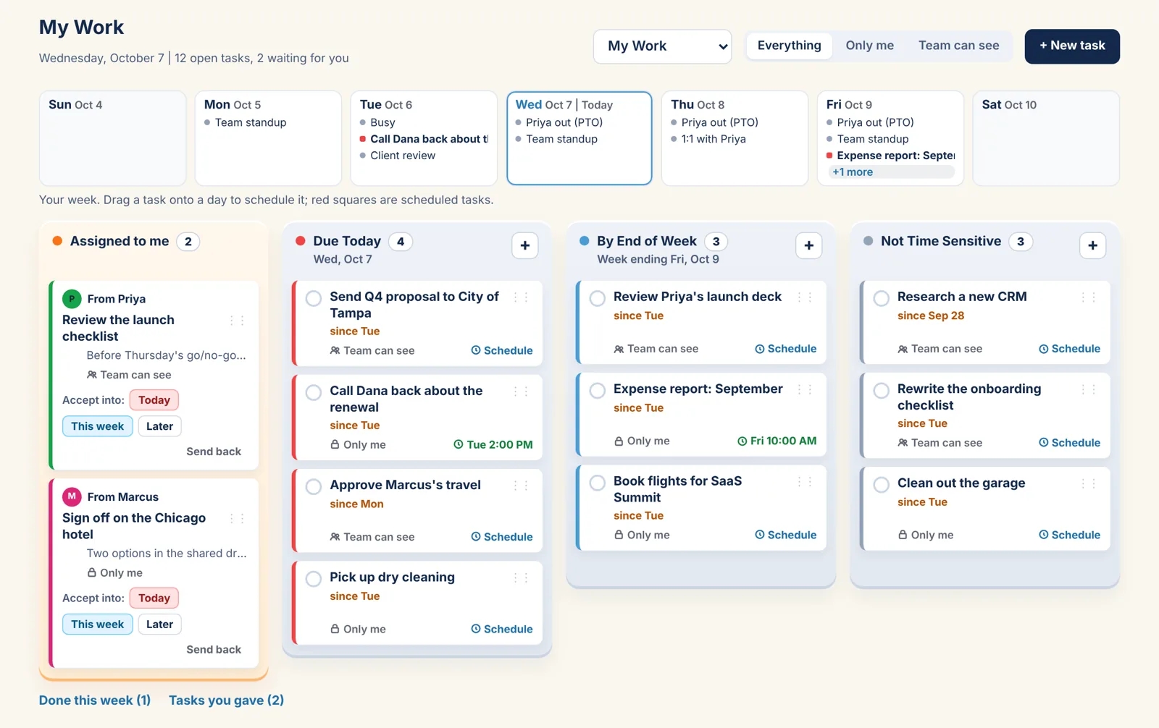Complete Review Priya's launch deck task

598,298
